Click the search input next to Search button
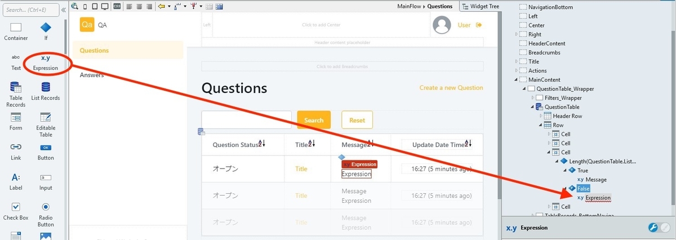This screenshot has width=676, height=240. (247, 120)
